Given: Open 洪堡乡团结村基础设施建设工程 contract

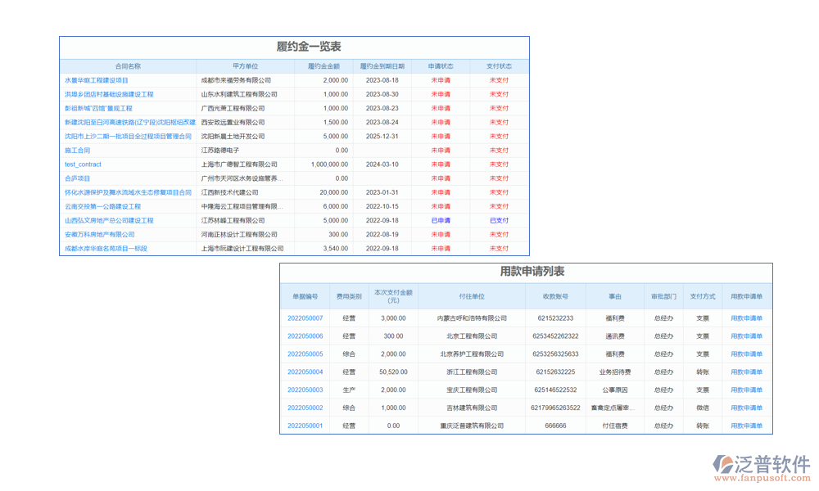Looking at the screenshot, I should tap(110, 94).
